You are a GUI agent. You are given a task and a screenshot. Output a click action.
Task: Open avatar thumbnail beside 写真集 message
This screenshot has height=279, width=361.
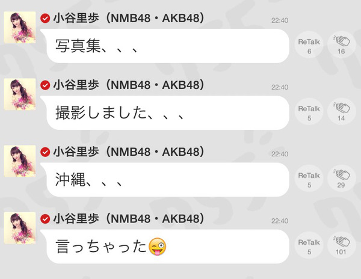pyautogui.click(x=20, y=28)
